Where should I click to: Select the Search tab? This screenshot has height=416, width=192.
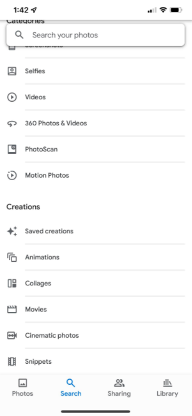(x=71, y=387)
